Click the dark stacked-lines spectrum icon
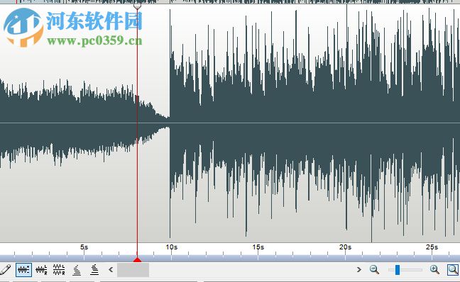The width and height of the screenshot is (460, 282). click(x=94, y=269)
